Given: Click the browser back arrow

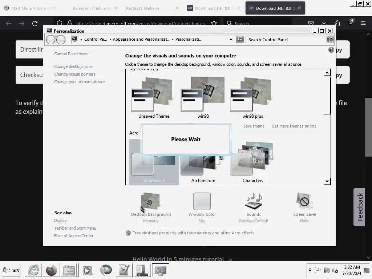Looking at the screenshot, I should click(9, 24).
